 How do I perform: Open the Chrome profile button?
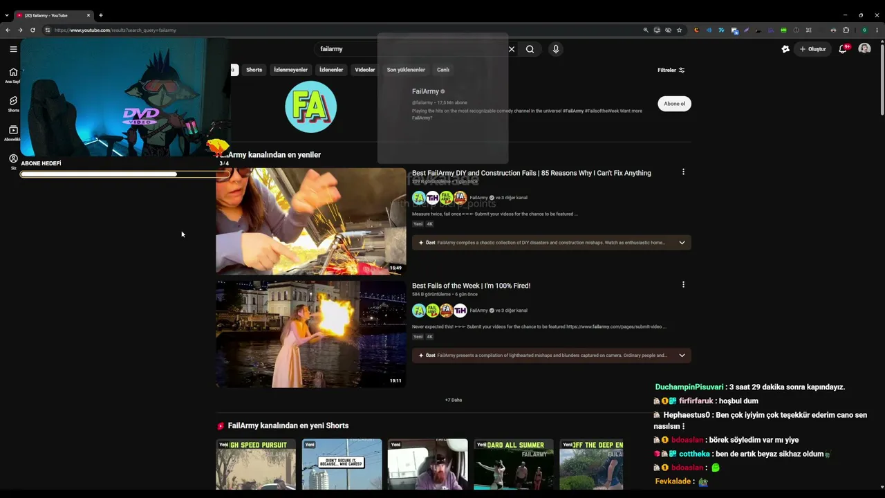tap(864, 30)
